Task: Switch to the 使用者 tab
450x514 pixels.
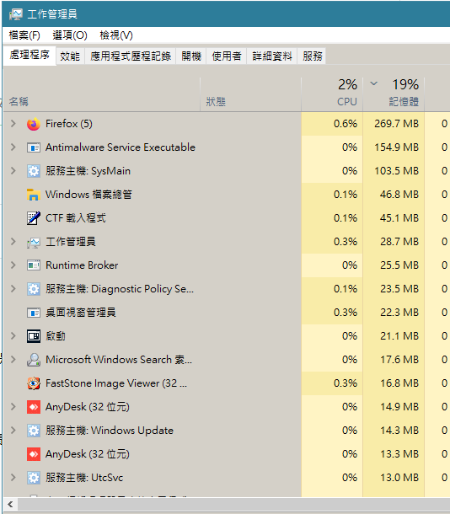Action: 227,56
